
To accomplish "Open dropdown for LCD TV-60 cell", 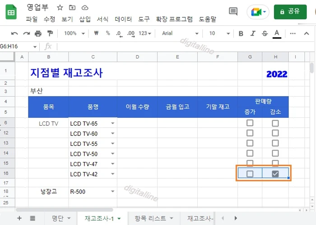I will (x=113, y=133).
